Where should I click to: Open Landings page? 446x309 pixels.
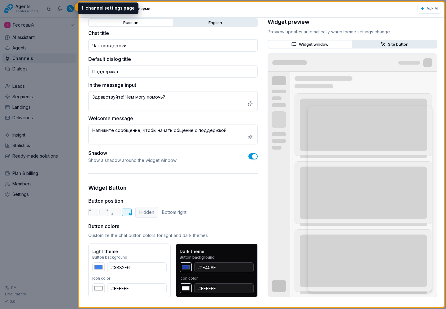click(x=39, y=107)
